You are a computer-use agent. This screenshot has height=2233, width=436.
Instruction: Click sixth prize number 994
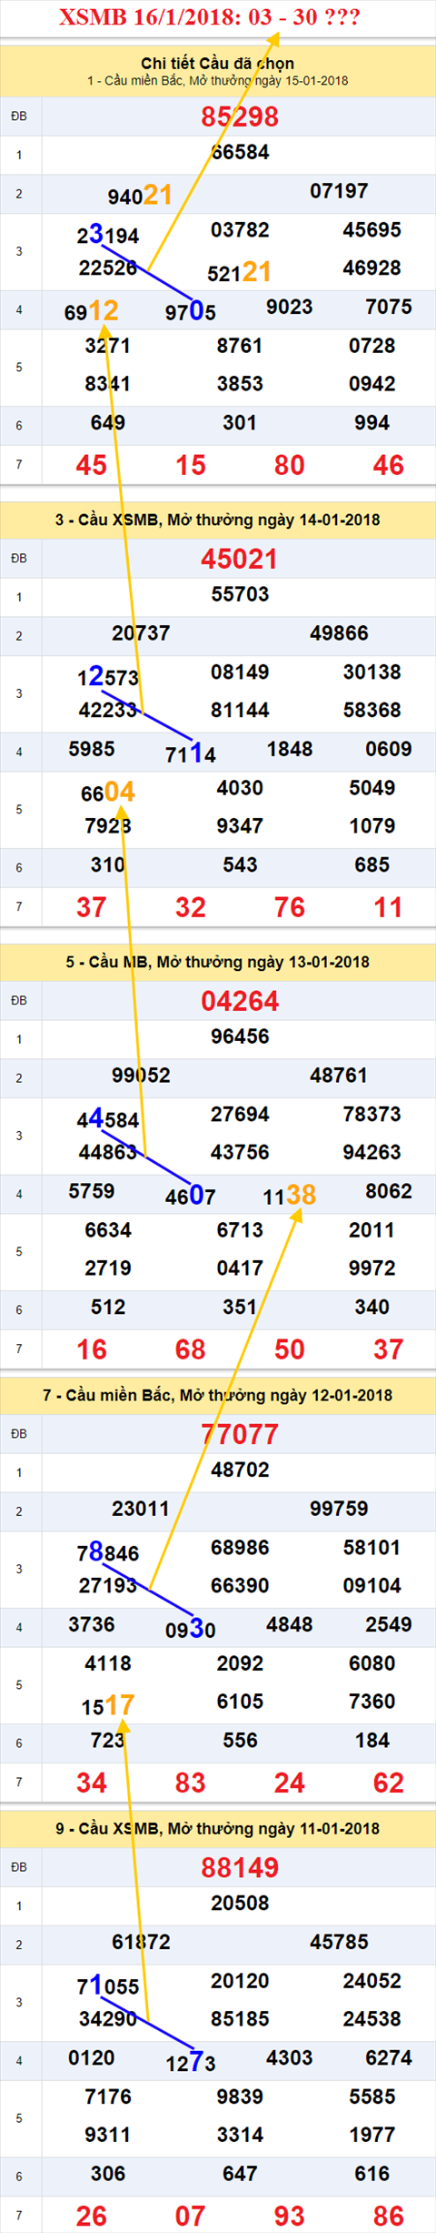372,423
